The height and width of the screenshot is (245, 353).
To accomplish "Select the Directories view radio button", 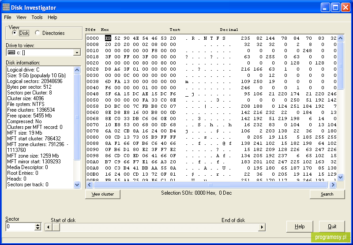I will tap(38, 33).
